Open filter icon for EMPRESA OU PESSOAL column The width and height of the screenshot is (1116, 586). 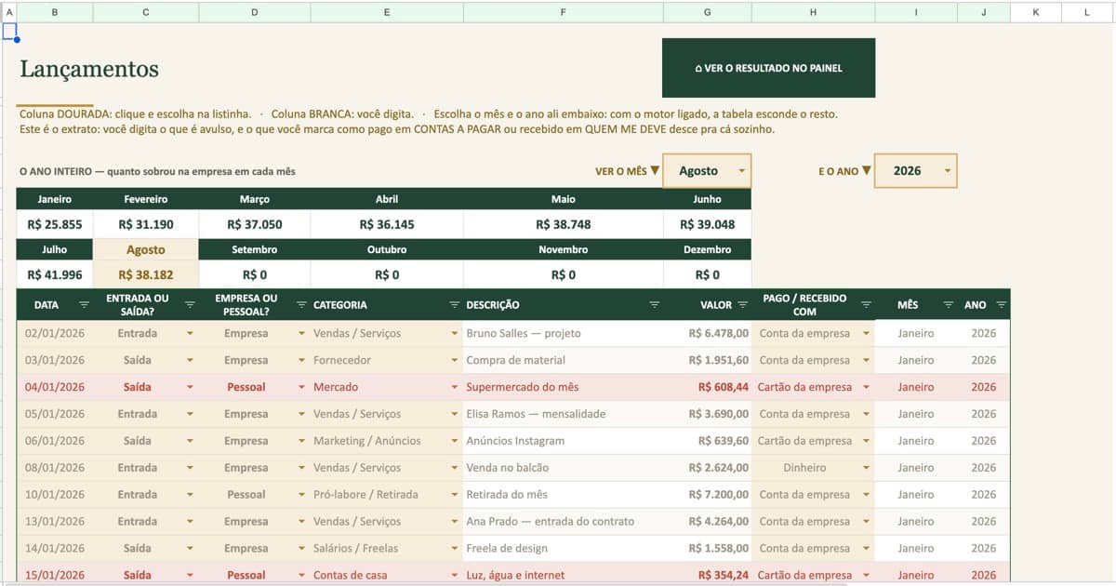[301, 304]
